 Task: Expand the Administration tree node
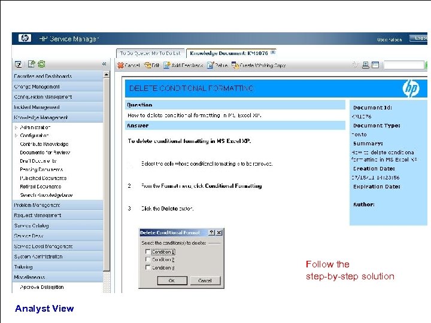pyautogui.click(x=16, y=127)
